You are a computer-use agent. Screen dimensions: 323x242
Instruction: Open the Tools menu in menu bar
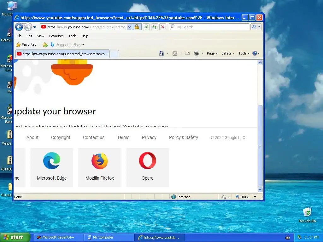[73, 36]
